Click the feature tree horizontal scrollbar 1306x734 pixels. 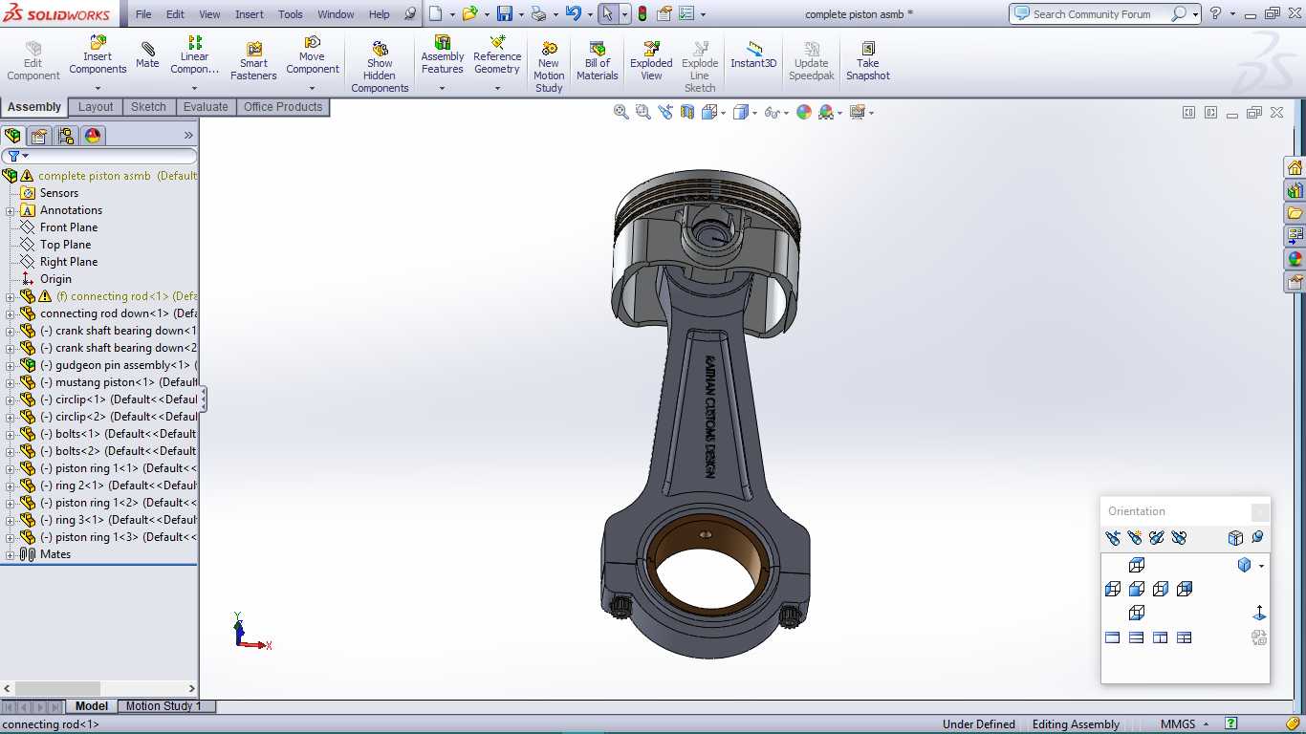99,688
